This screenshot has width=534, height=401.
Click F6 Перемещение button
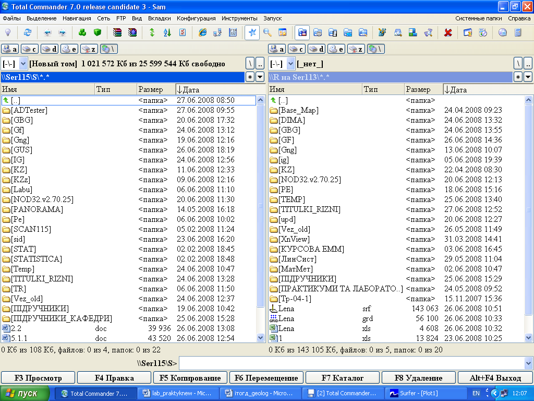point(266,378)
